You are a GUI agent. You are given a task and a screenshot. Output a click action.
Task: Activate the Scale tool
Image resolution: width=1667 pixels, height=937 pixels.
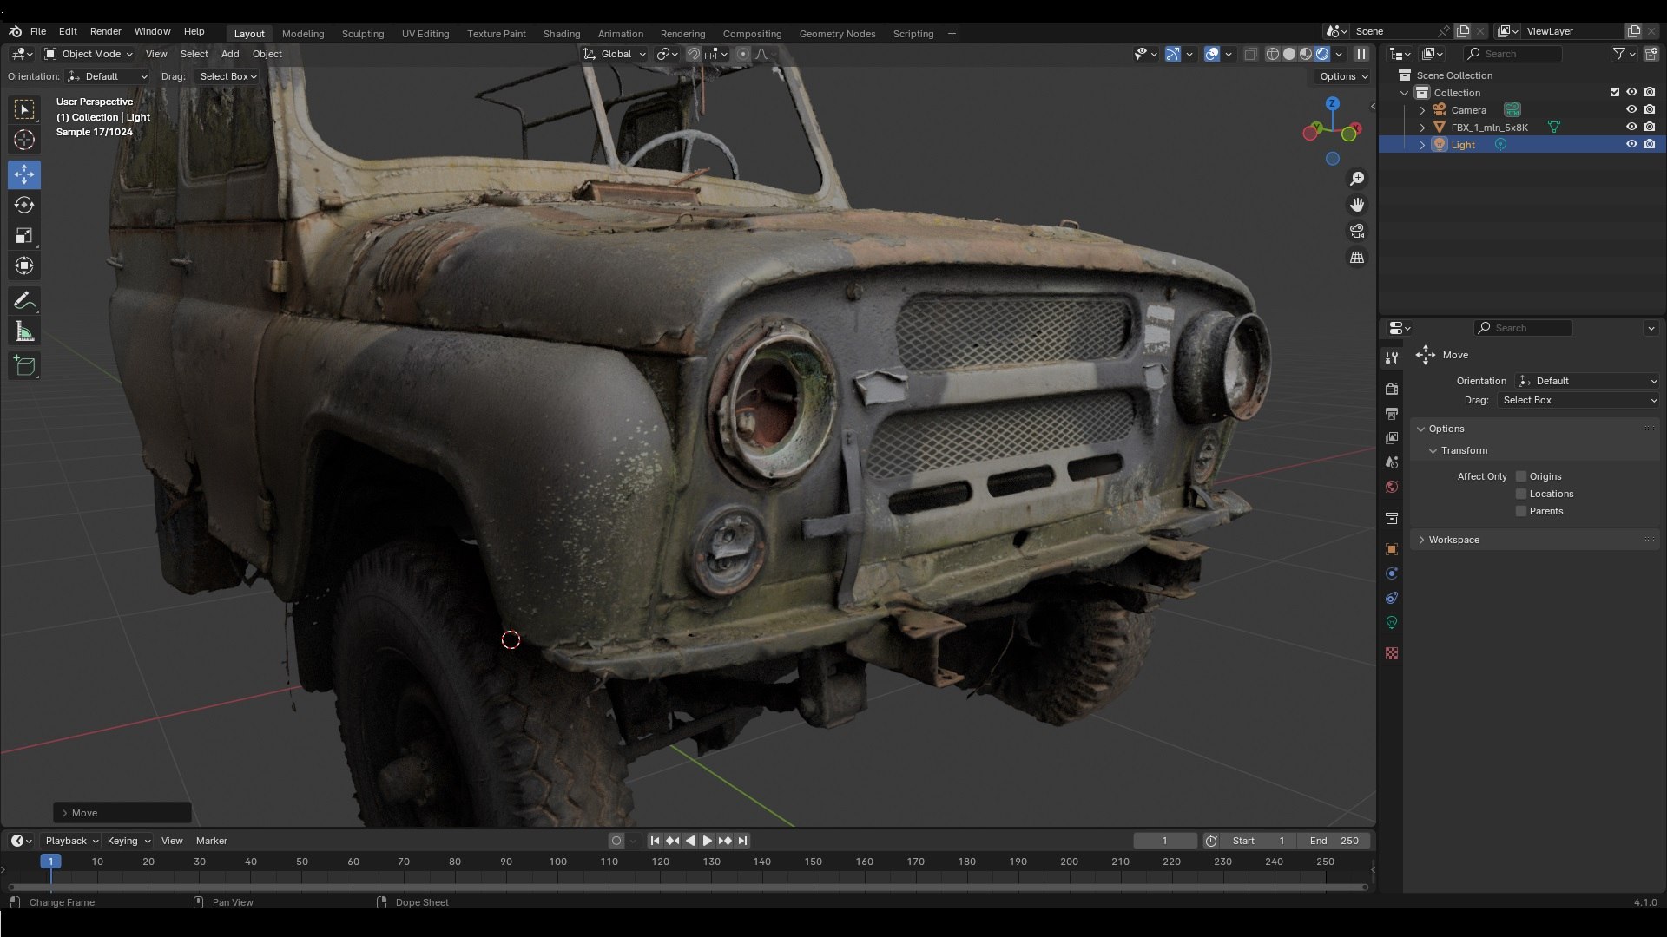click(24, 235)
